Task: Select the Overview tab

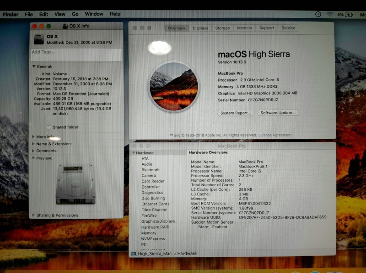Action: click(x=177, y=28)
